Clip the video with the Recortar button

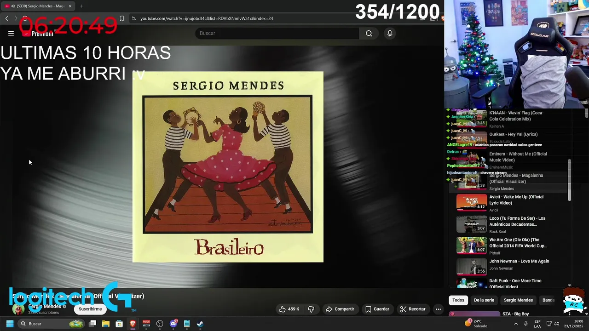pyautogui.click(x=413, y=309)
